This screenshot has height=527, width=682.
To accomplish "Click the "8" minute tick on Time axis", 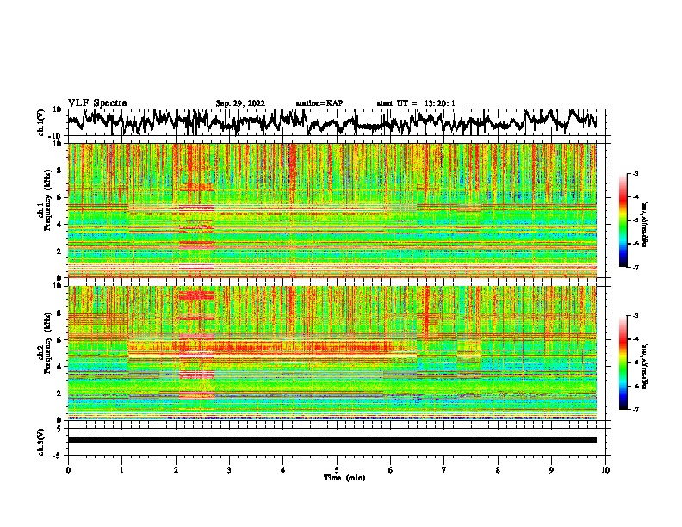I will (498, 470).
